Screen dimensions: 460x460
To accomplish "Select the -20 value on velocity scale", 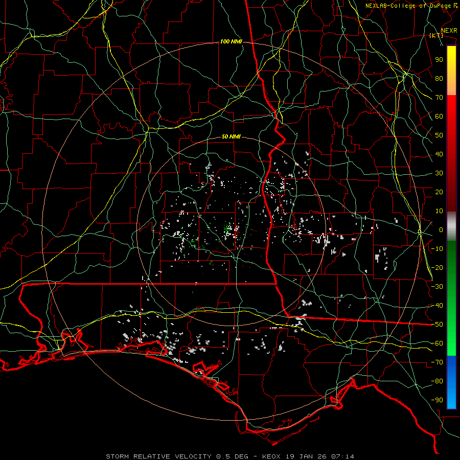I will click(437, 268).
